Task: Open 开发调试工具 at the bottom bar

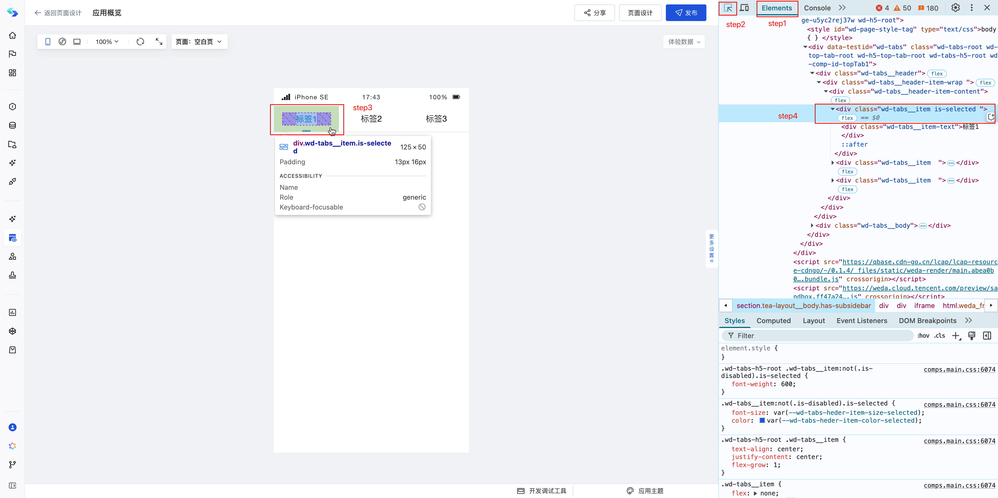Action: [542, 491]
